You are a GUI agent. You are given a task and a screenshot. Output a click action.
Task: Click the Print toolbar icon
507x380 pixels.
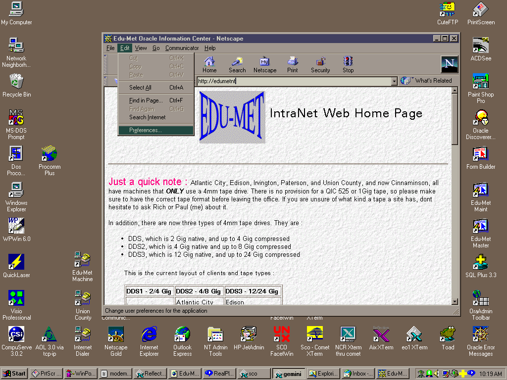[293, 65]
